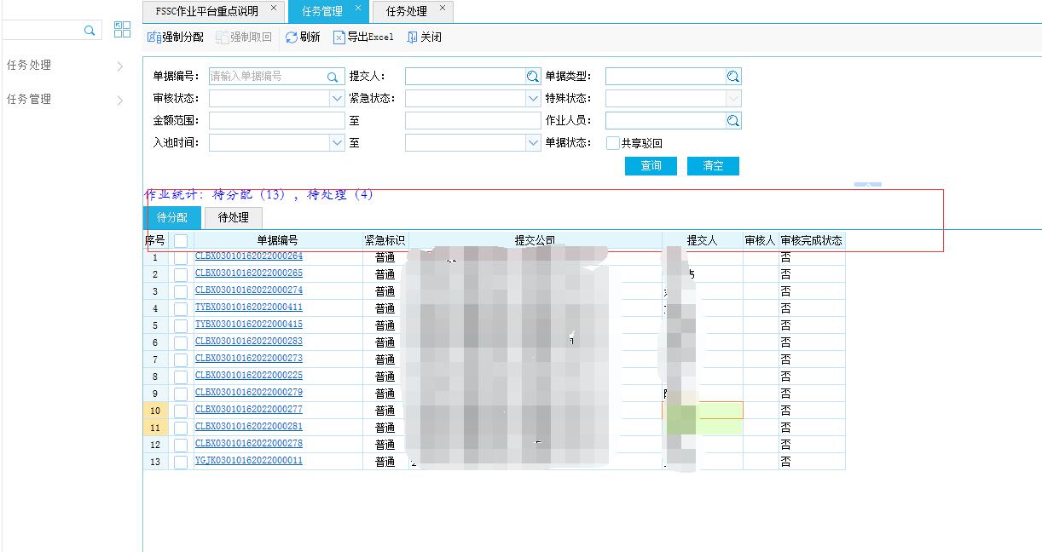Click the grid layout icon beside sidebar search

point(122,30)
